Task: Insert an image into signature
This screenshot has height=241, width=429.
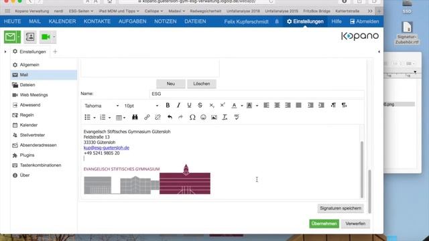Action: tap(214, 117)
